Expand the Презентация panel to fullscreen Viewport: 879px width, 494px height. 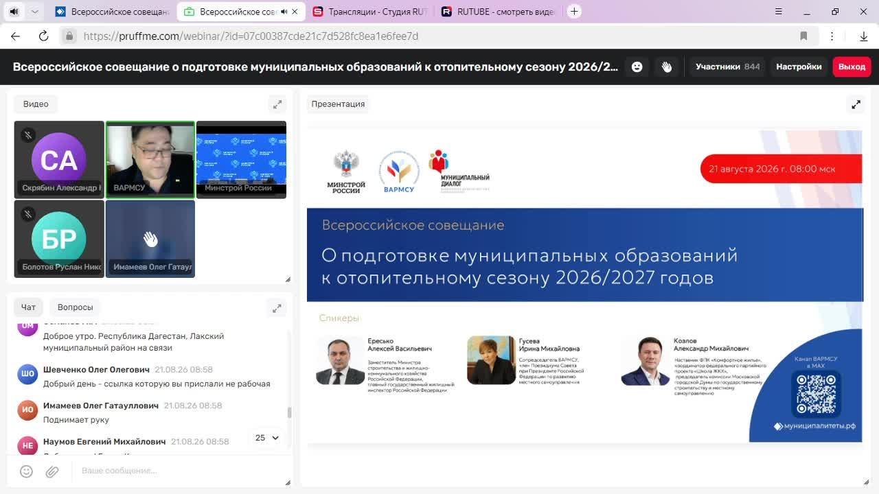[x=856, y=104]
